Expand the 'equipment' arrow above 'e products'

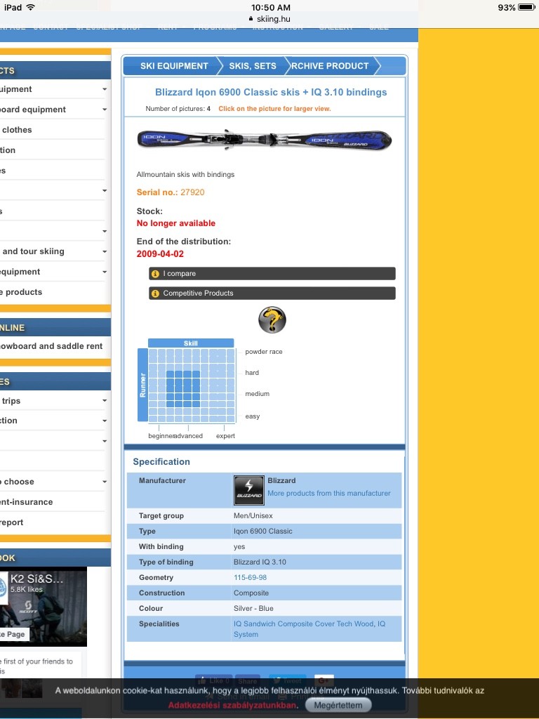105,272
